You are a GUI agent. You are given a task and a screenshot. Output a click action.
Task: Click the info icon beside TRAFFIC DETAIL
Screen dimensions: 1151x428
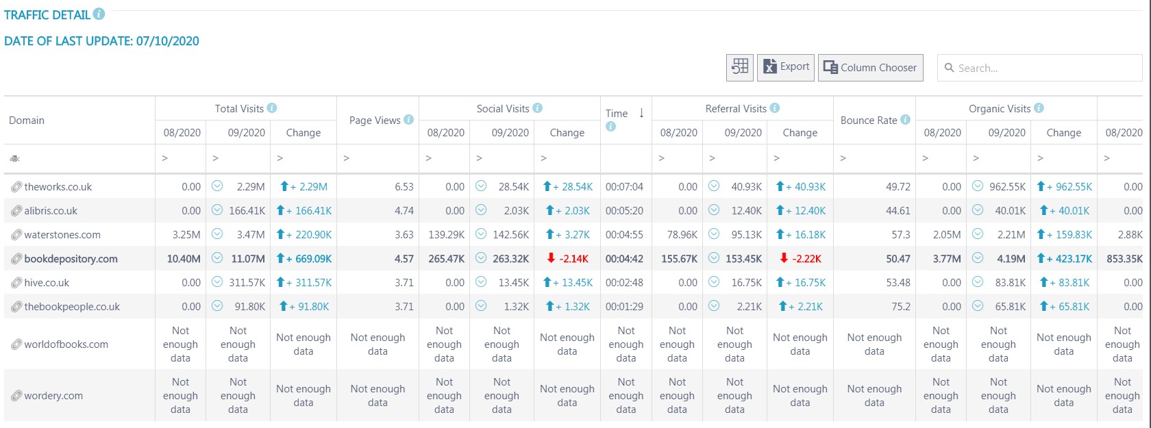[x=99, y=14]
